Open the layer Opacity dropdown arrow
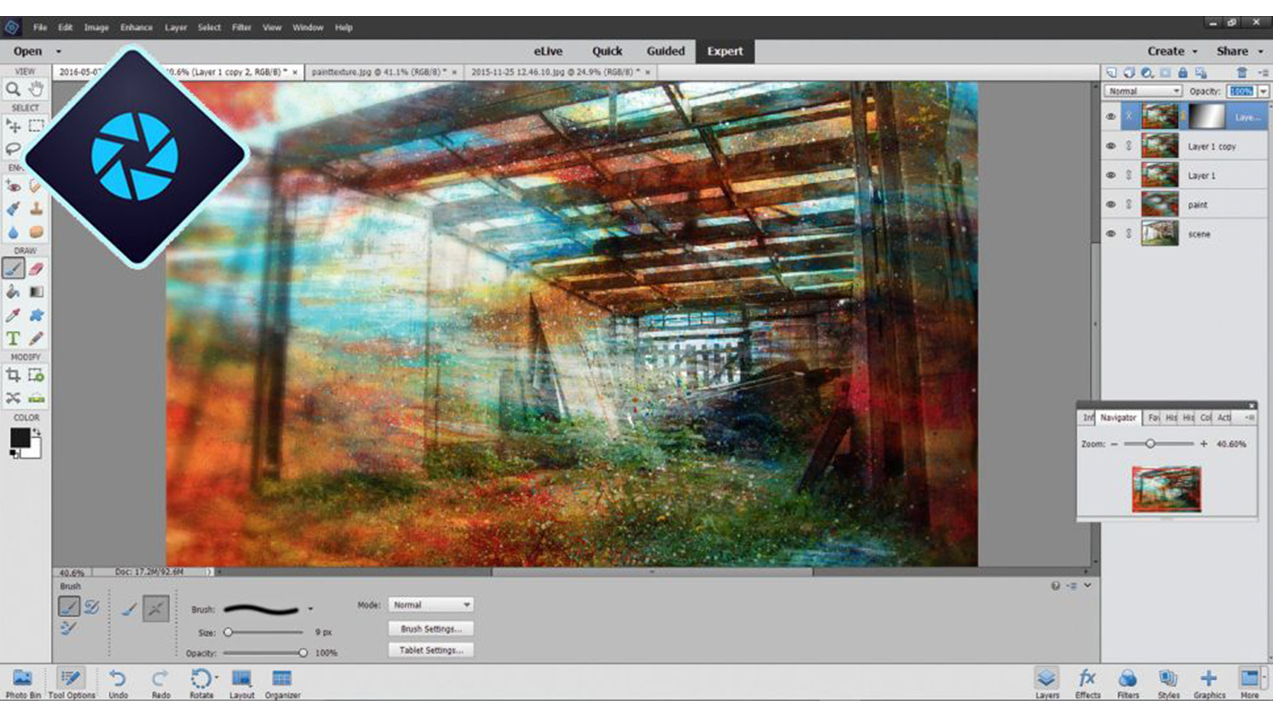Image resolution: width=1273 pixels, height=716 pixels. coord(1263,91)
